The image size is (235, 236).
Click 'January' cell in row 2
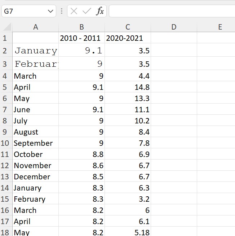(35, 50)
